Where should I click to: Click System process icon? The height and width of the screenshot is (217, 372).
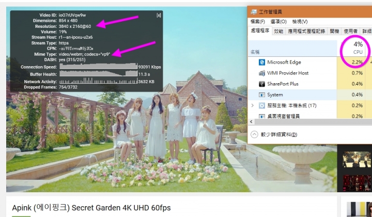click(x=261, y=95)
